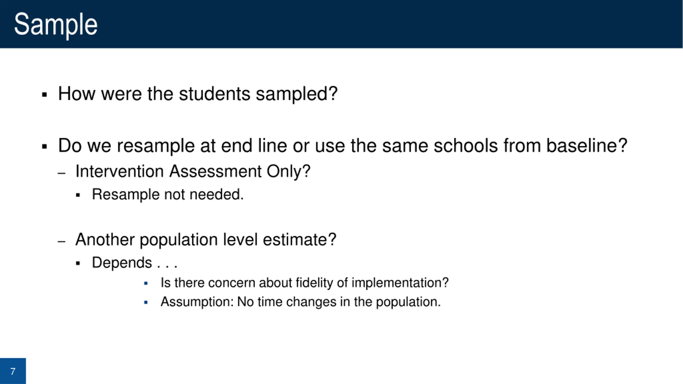683x384 pixels.
Task: Click bullet marker before 'Do we resample'
Action: pos(44,146)
